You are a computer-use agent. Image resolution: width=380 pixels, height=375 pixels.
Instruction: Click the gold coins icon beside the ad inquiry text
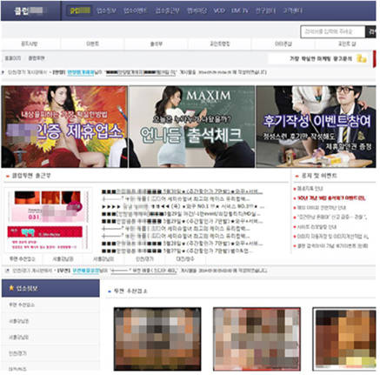(x=362, y=58)
